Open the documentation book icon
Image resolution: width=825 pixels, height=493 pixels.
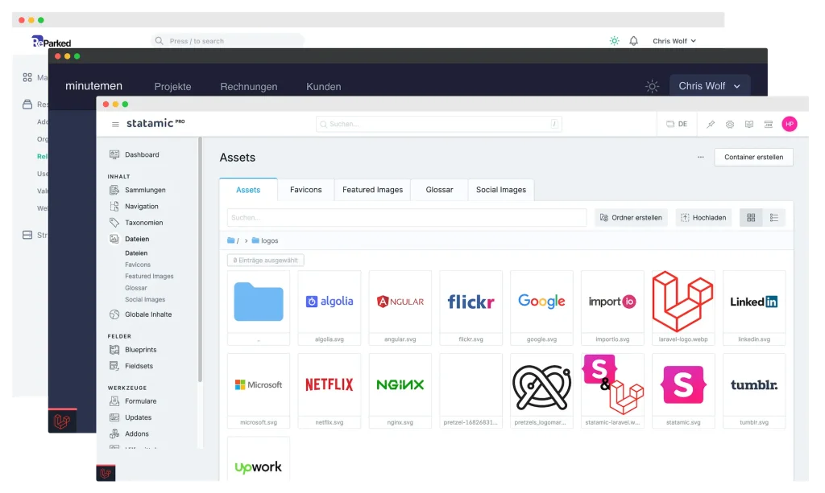[x=749, y=125]
